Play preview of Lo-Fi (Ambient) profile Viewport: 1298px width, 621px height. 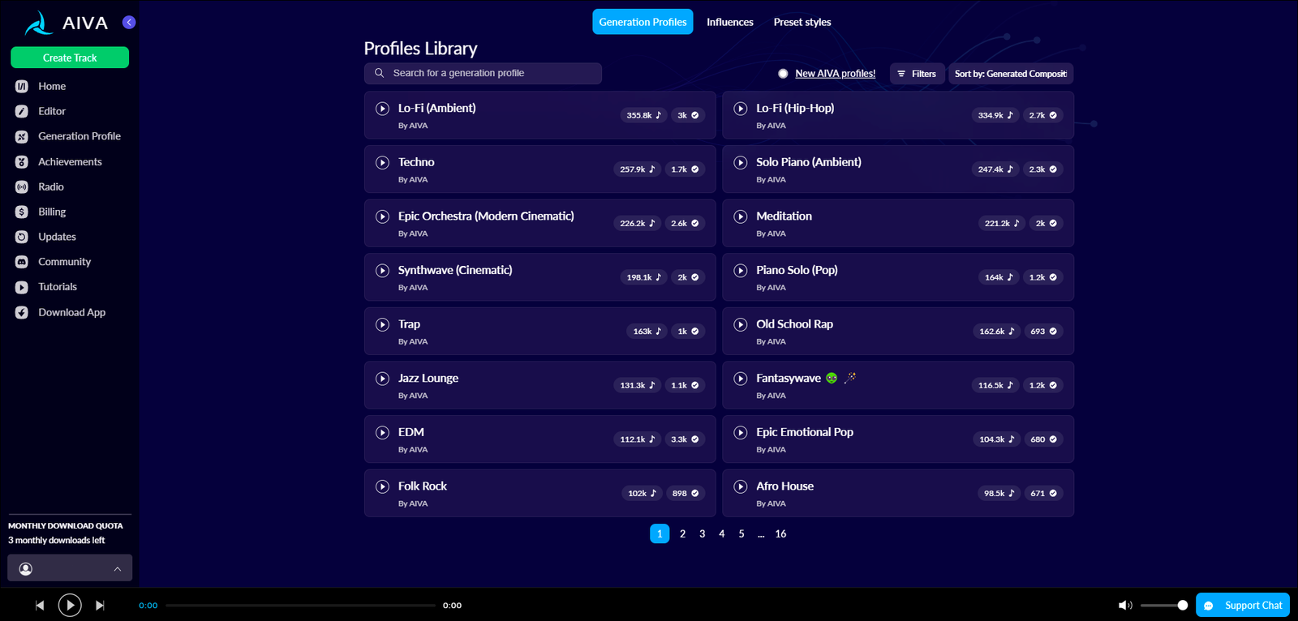[382, 109]
